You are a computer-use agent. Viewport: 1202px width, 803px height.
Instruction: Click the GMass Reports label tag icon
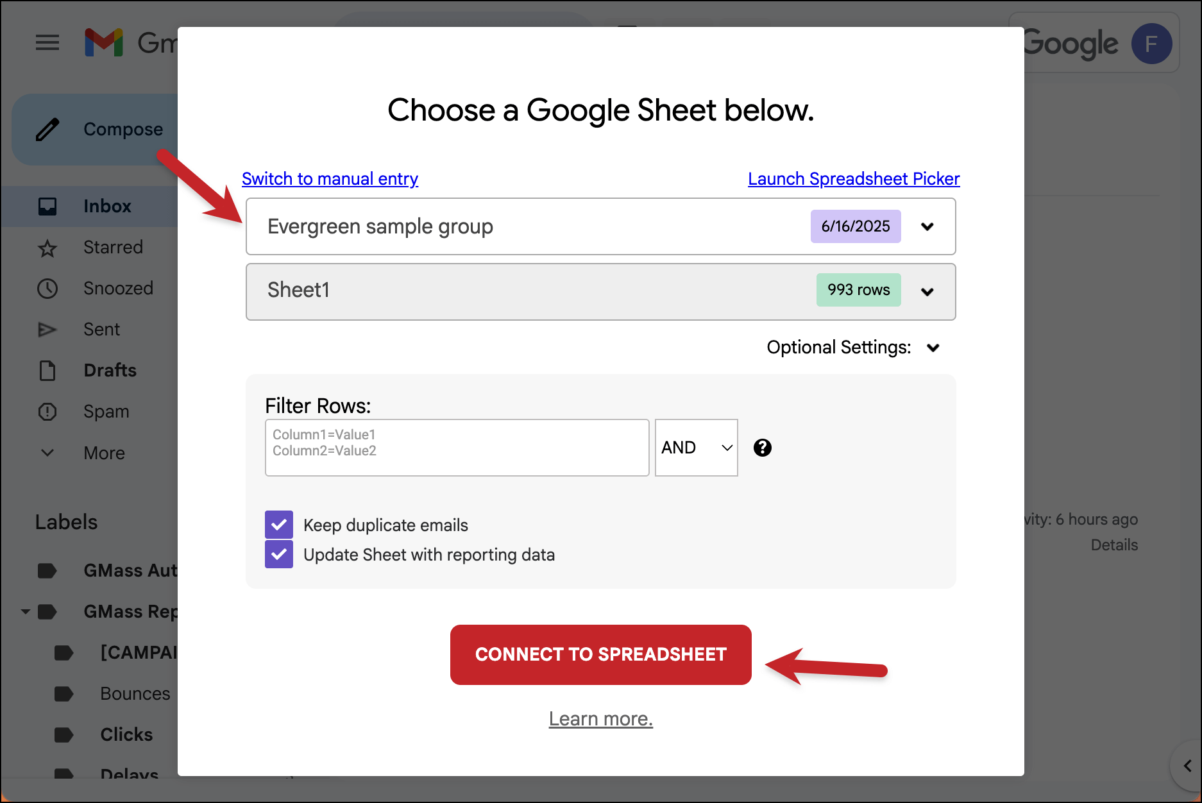point(47,612)
